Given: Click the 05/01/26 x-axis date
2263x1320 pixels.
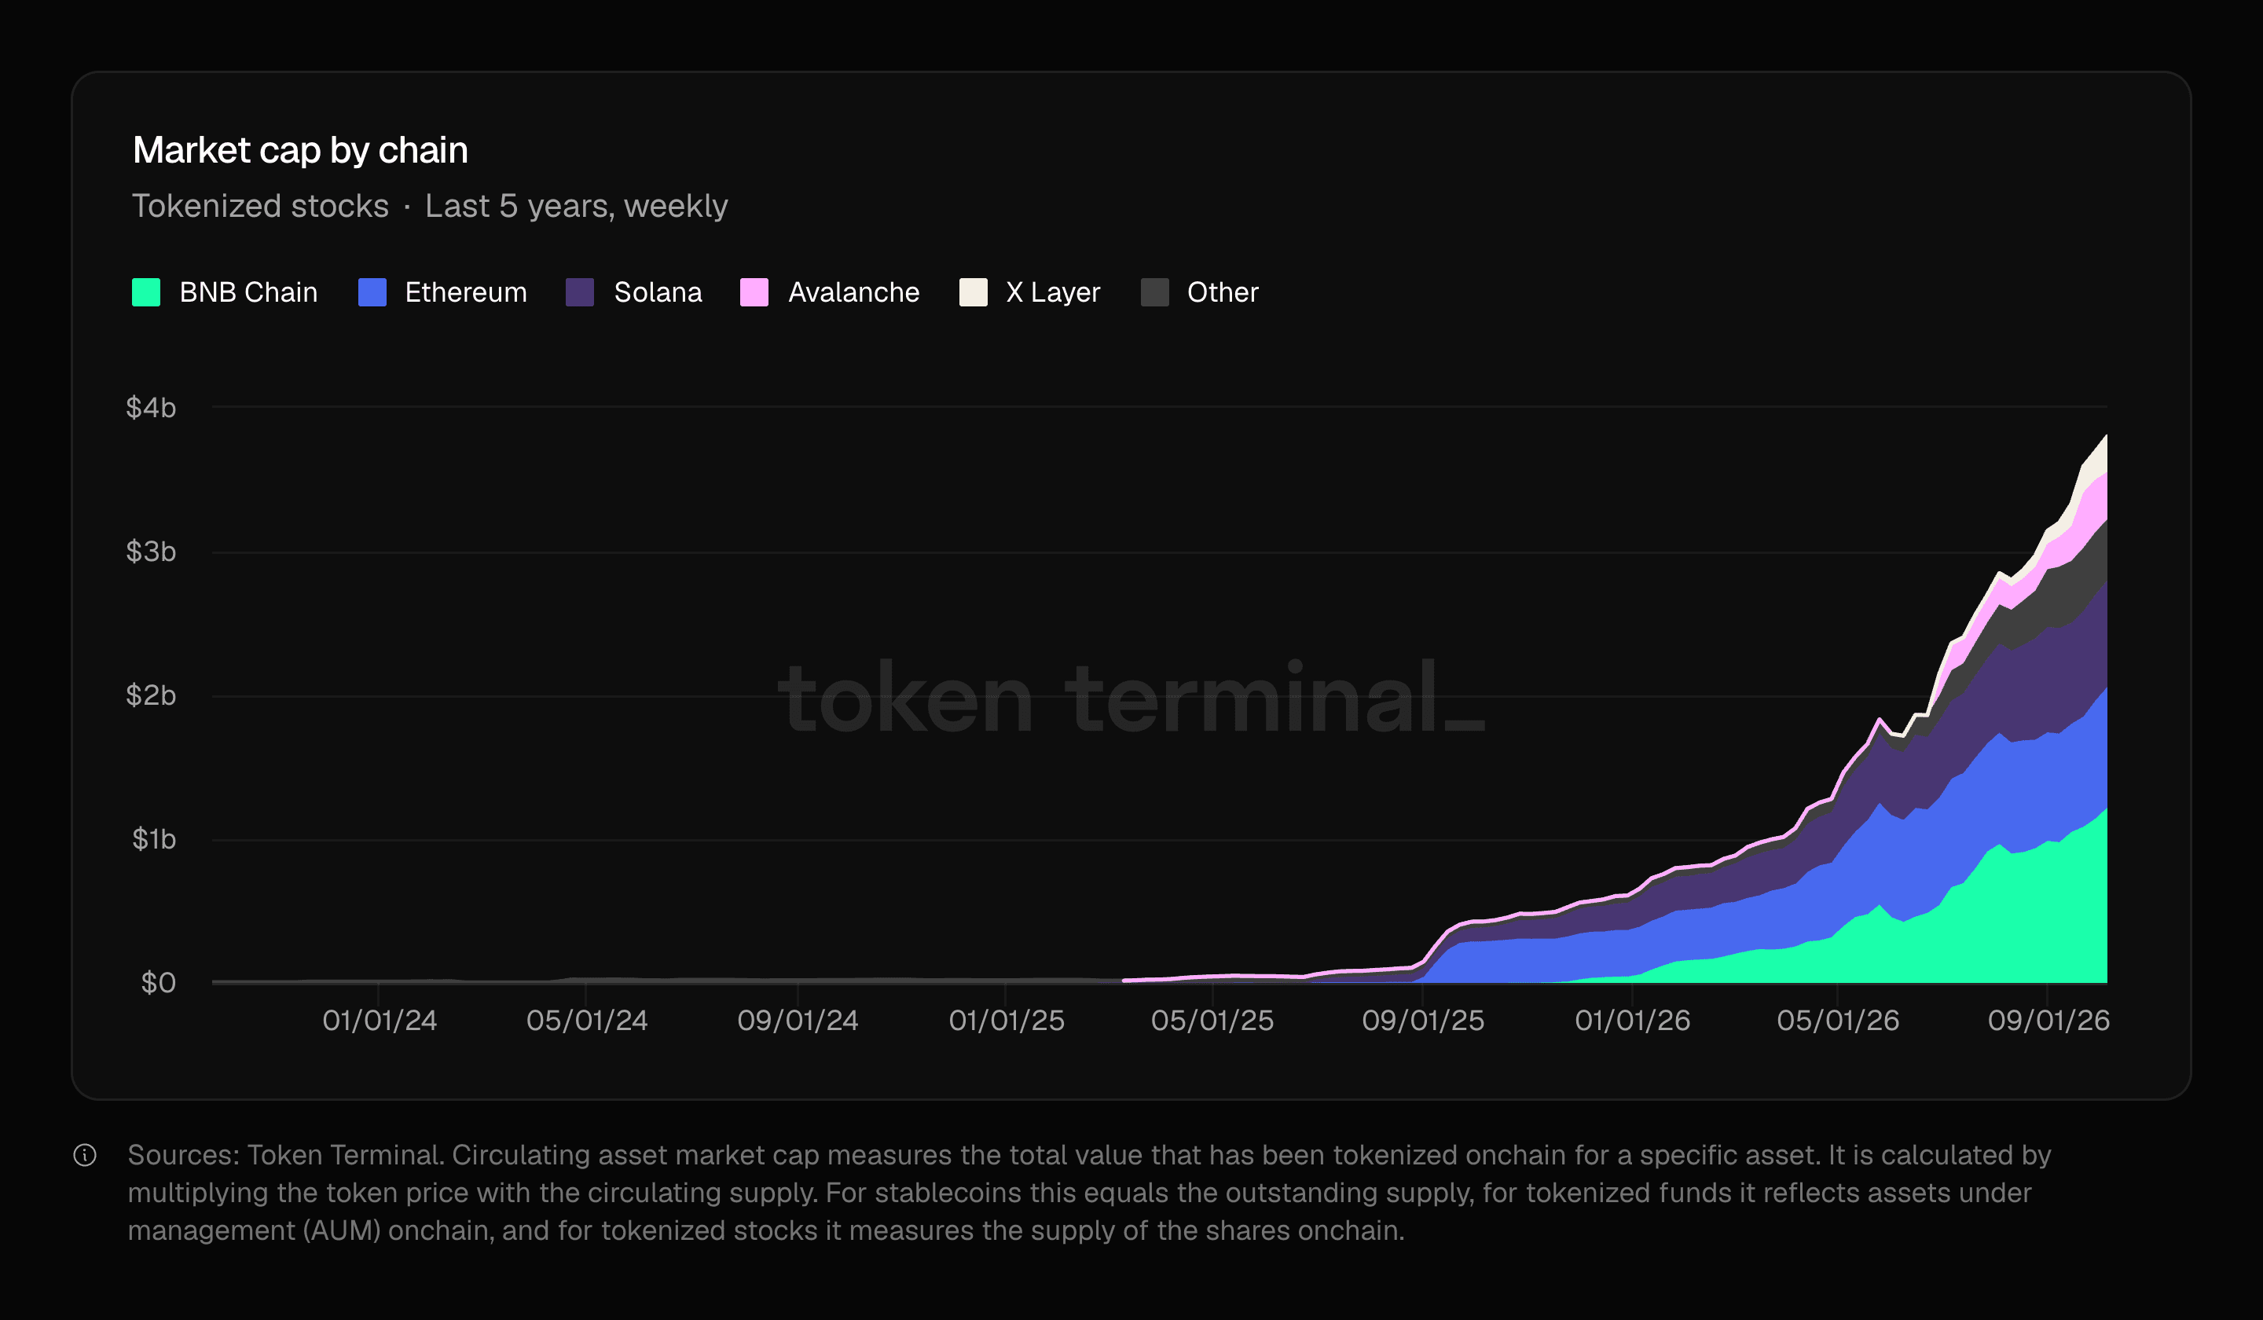Looking at the screenshot, I should pyautogui.click(x=1838, y=1021).
